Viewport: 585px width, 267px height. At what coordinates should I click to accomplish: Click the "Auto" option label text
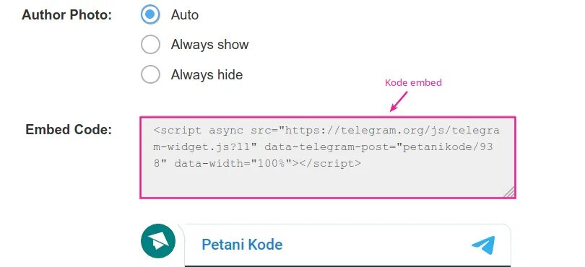point(185,15)
